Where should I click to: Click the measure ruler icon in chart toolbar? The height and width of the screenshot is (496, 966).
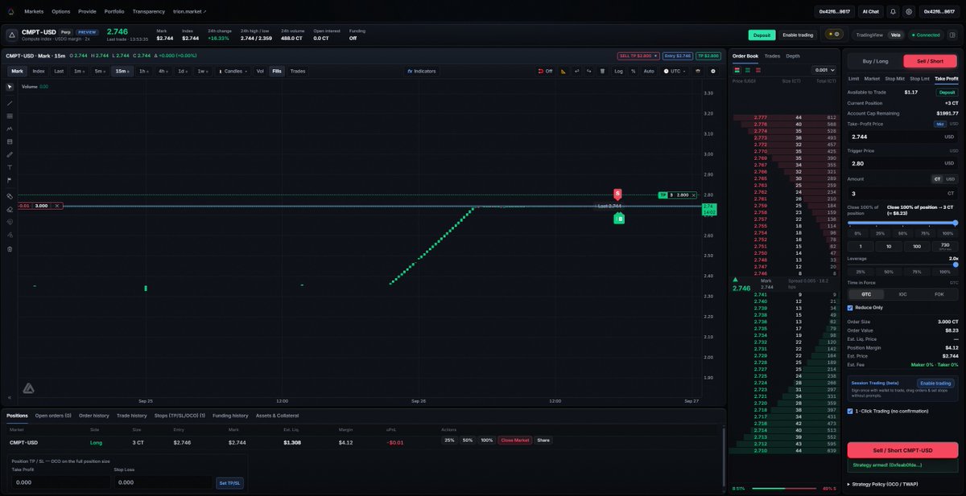point(563,71)
